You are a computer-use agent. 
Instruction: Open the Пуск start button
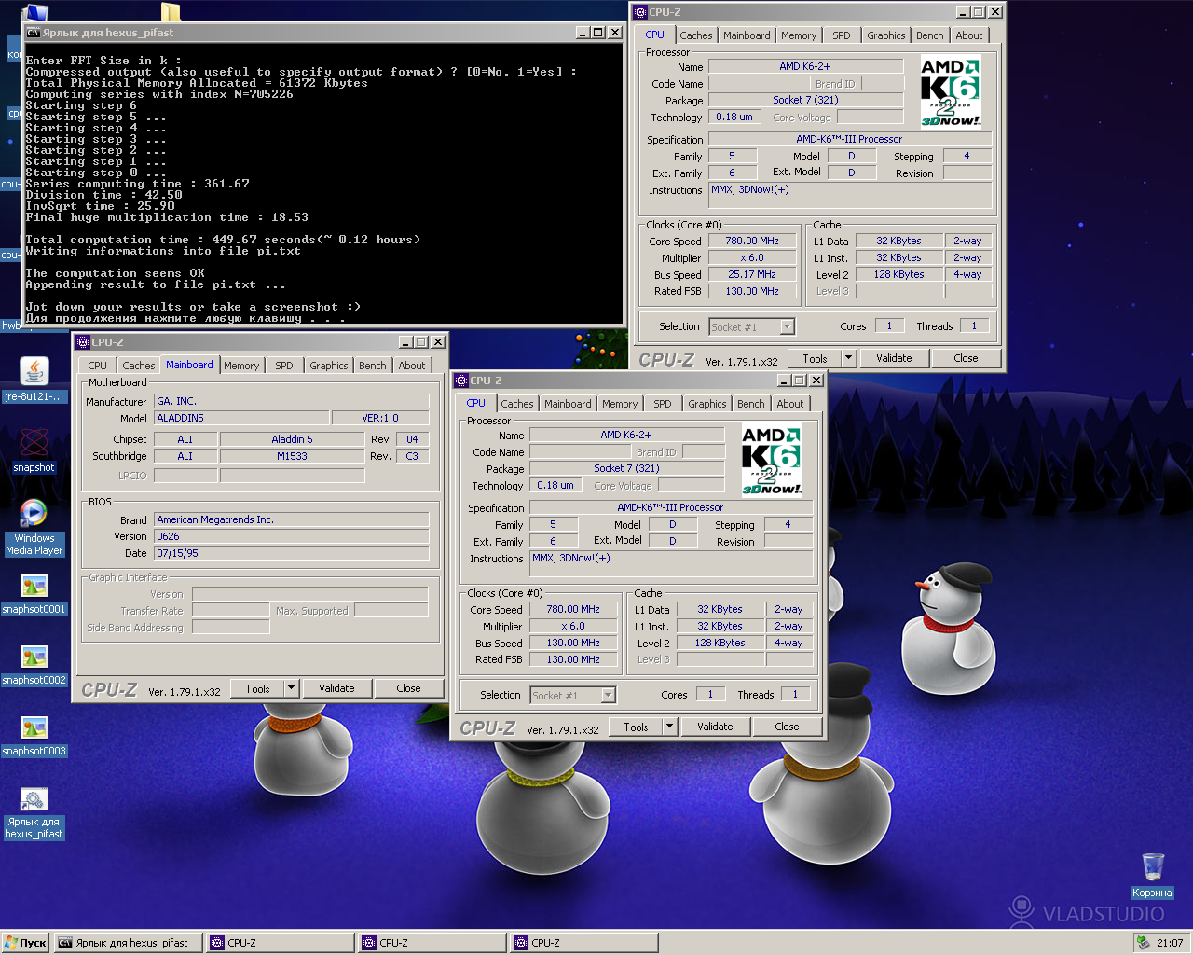26,943
